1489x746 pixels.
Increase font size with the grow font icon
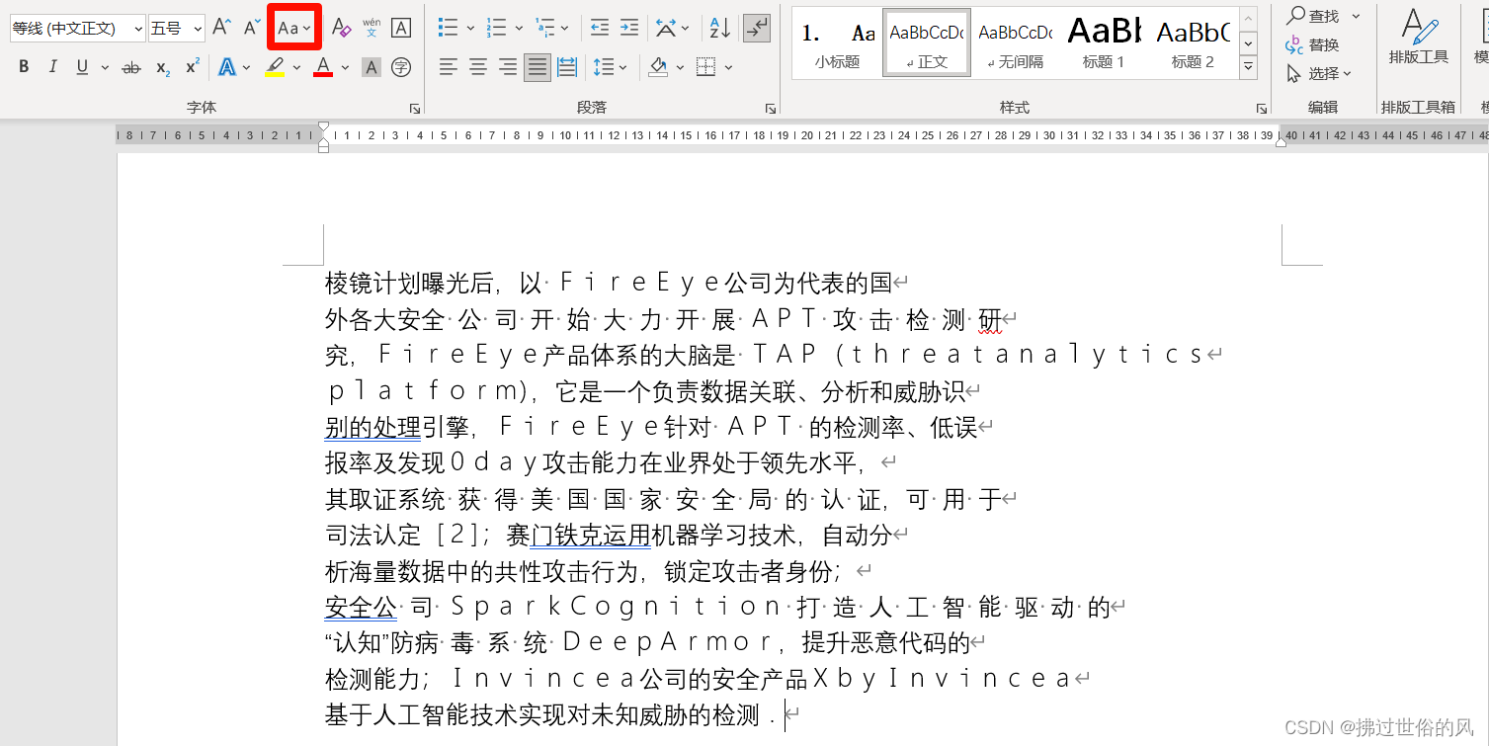click(x=222, y=28)
